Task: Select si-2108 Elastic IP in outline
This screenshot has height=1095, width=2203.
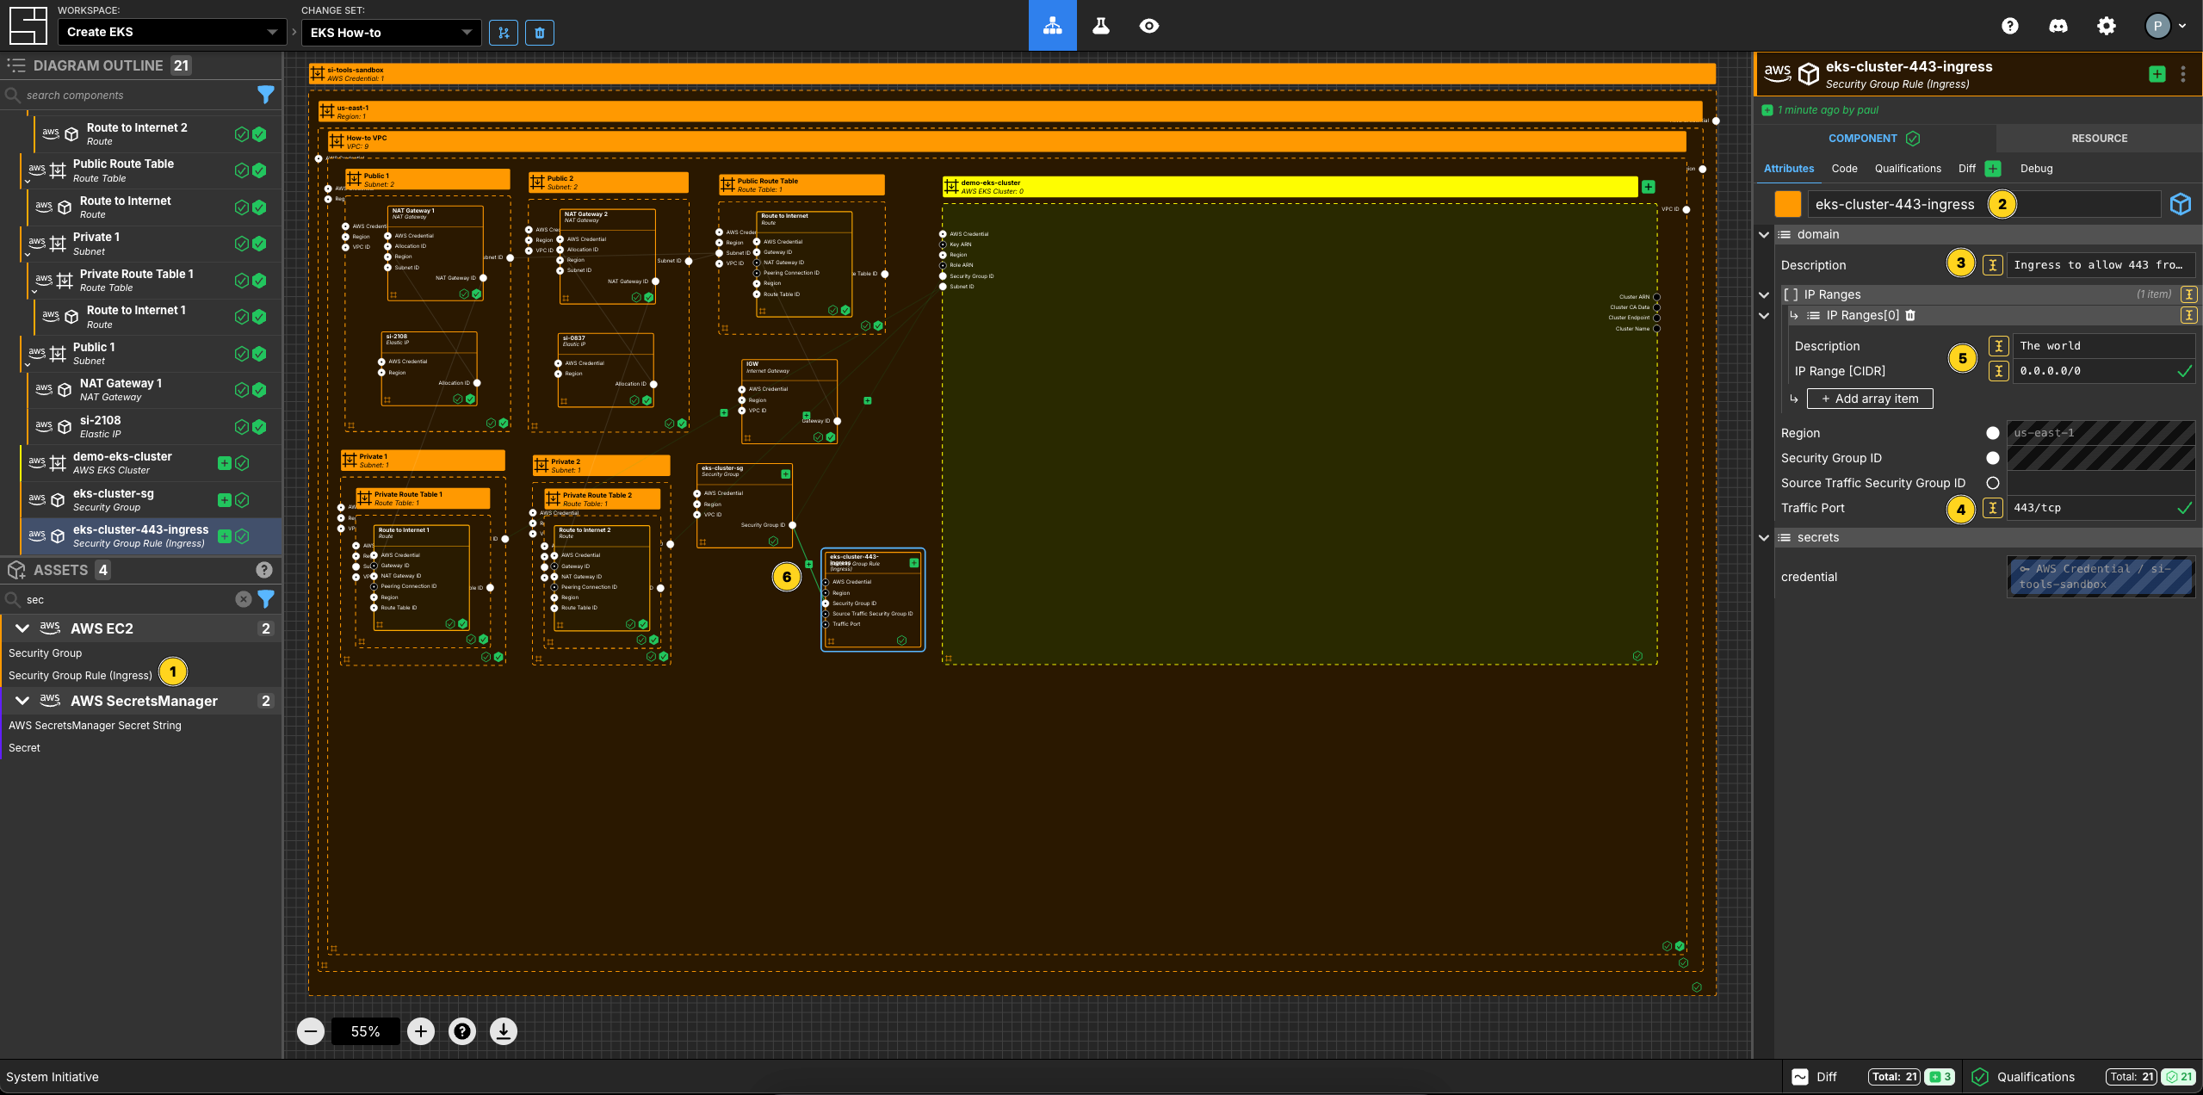Action: (153, 427)
